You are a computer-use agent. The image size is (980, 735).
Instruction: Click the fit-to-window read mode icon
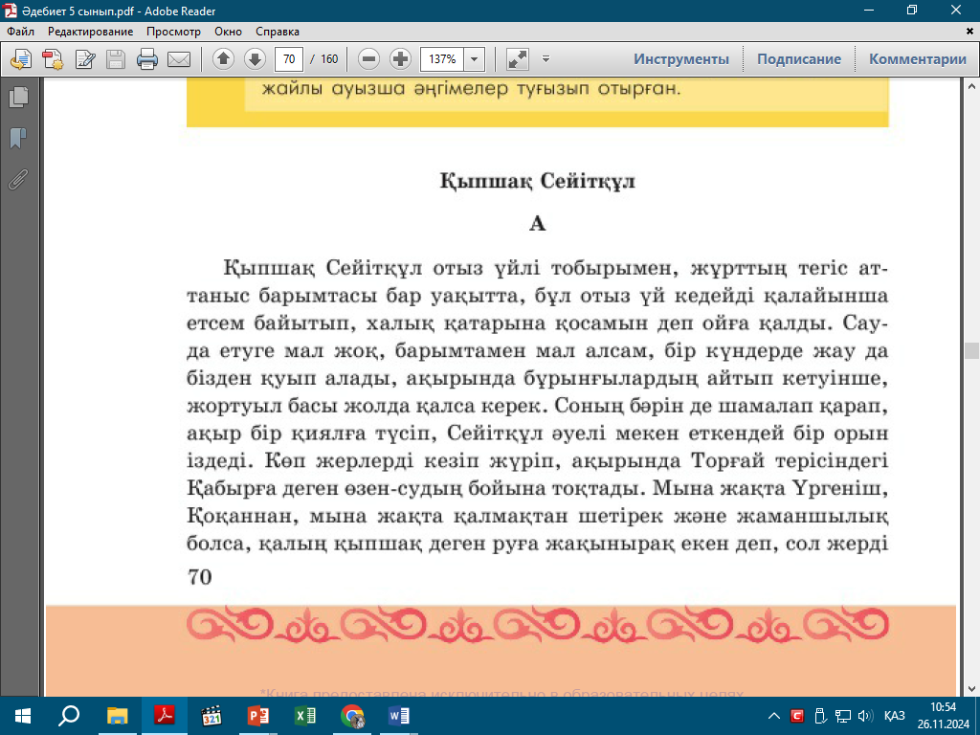point(518,59)
